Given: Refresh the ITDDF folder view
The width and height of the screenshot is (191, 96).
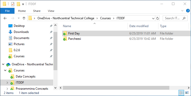Looking at the screenshot, I should (x=157, y=18).
